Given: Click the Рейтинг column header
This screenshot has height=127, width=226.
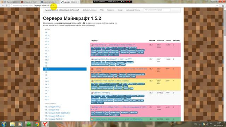Looking at the screenshot, I should tap(177, 41).
